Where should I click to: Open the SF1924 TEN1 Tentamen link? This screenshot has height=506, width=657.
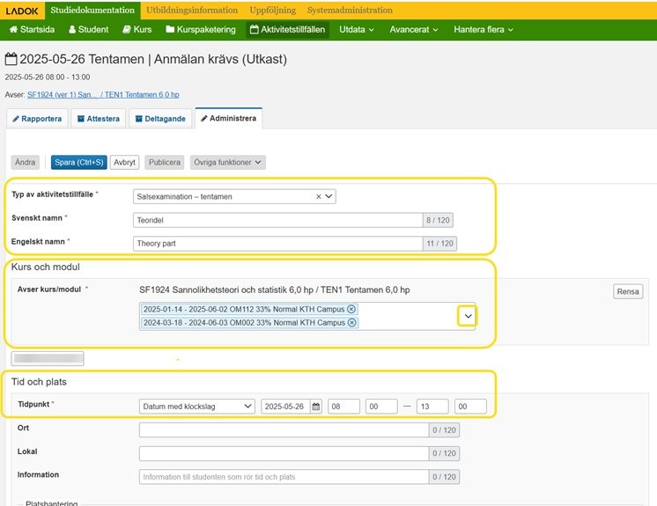(x=103, y=94)
